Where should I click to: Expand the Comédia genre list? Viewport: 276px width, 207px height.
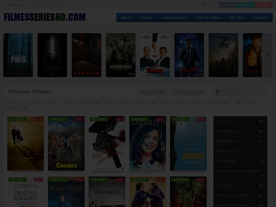point(228,161)
